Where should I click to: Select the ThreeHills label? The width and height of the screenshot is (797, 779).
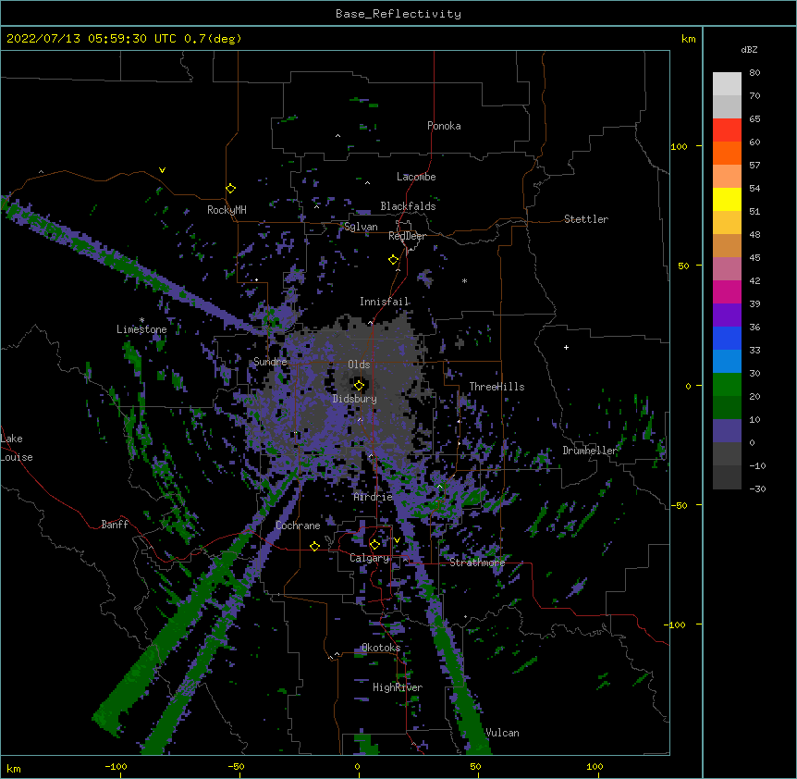497,387
